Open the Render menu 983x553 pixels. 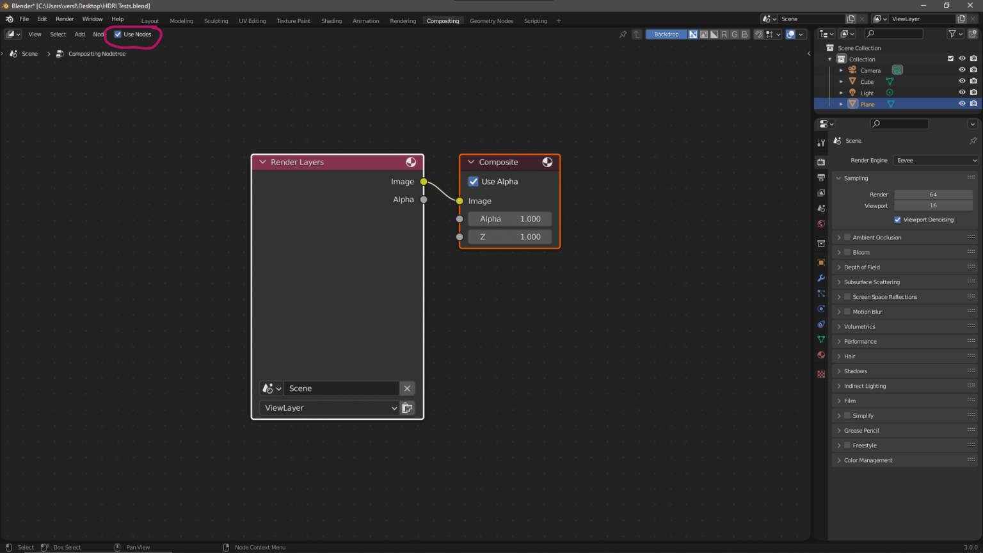pyautogui.click(x=65, y=19)
